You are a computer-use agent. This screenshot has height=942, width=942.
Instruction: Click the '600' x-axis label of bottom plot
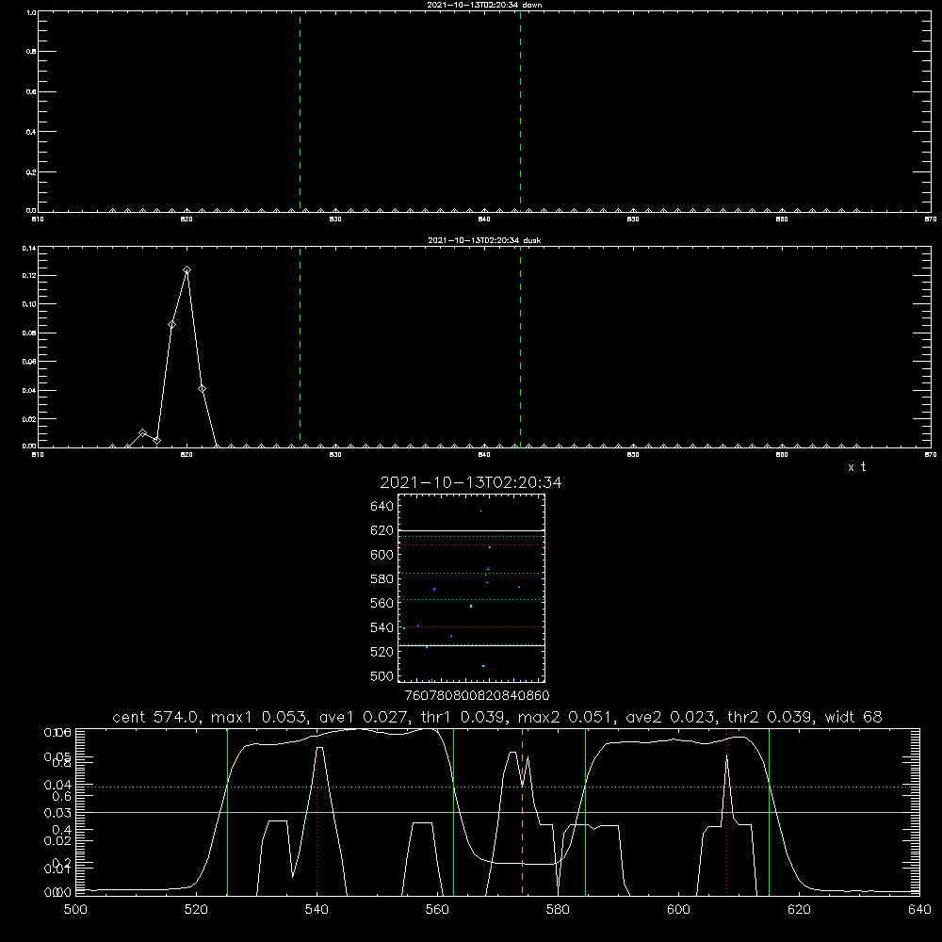679,910
